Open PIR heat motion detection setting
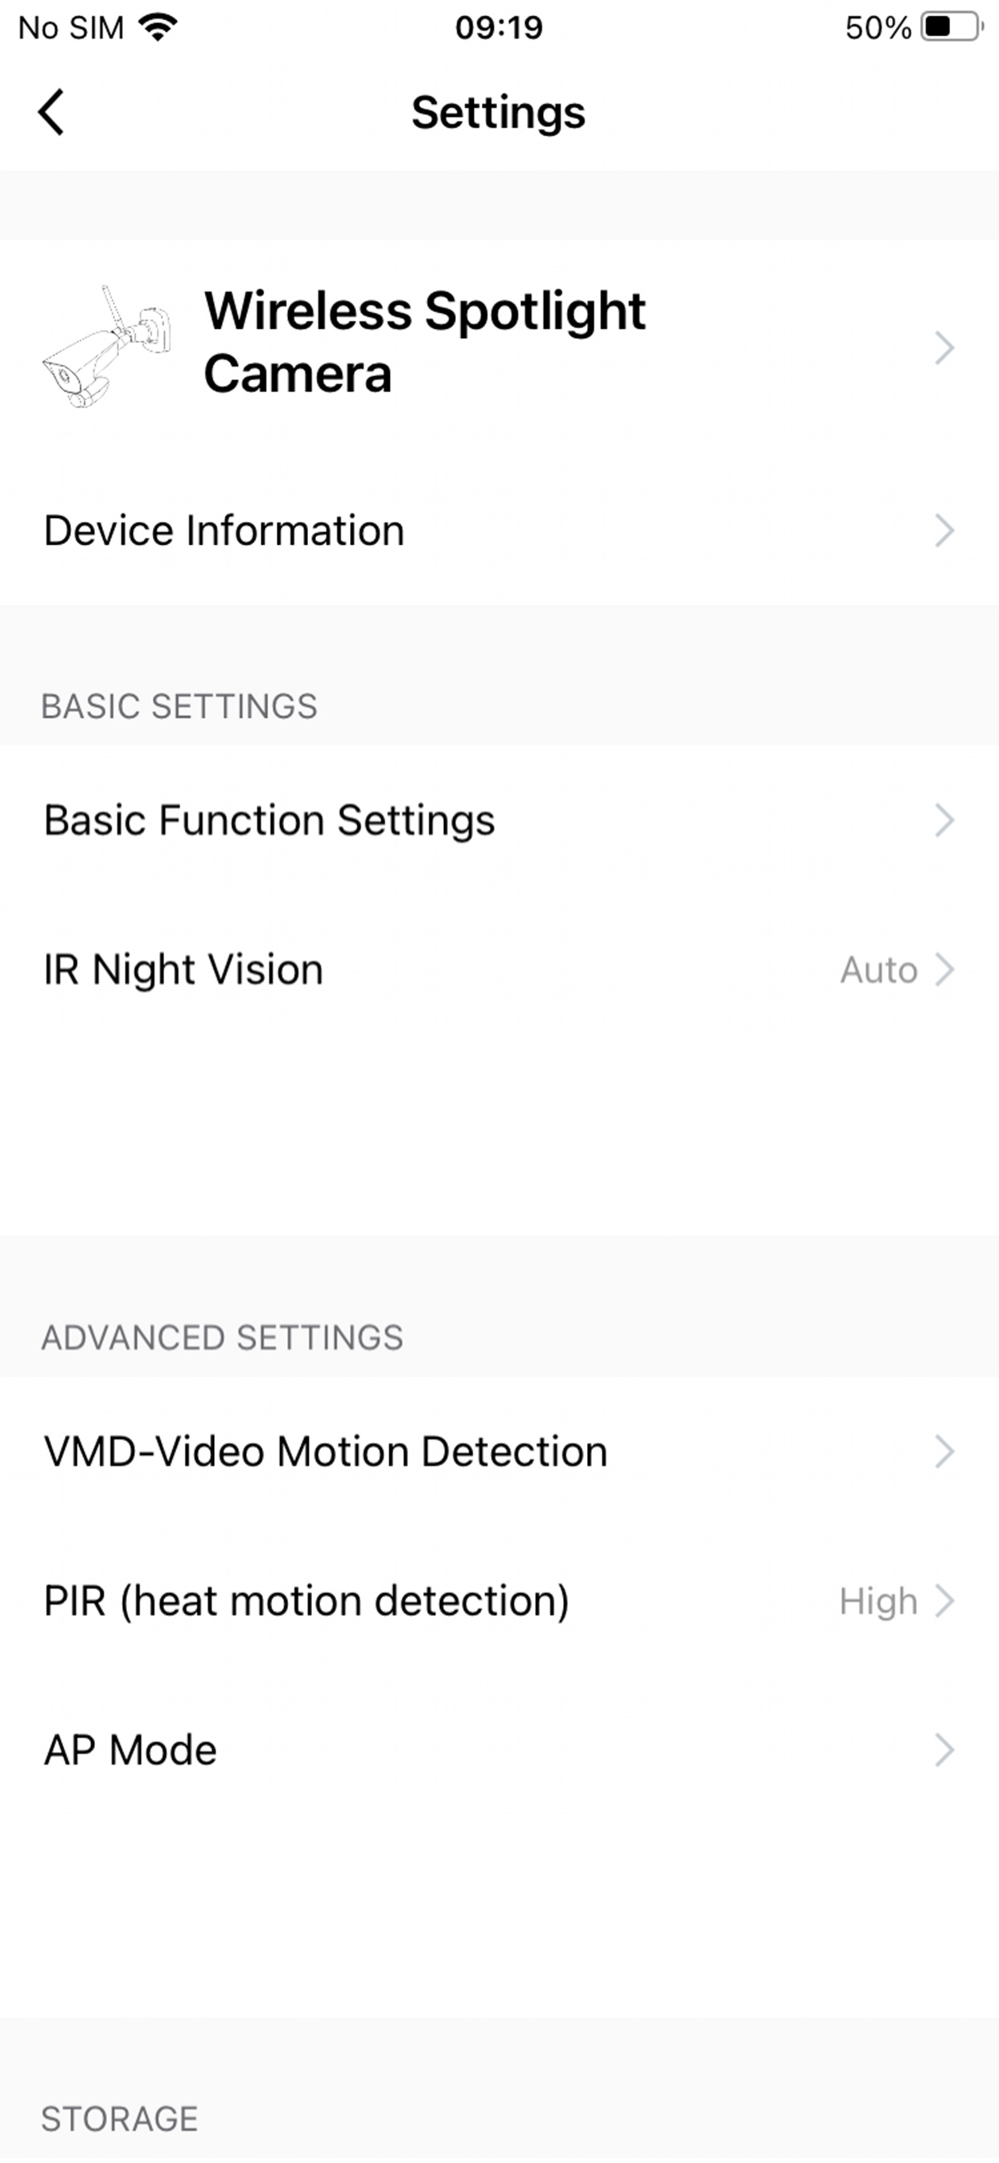Screen dimensions: 999x2163 [499, 1601]
